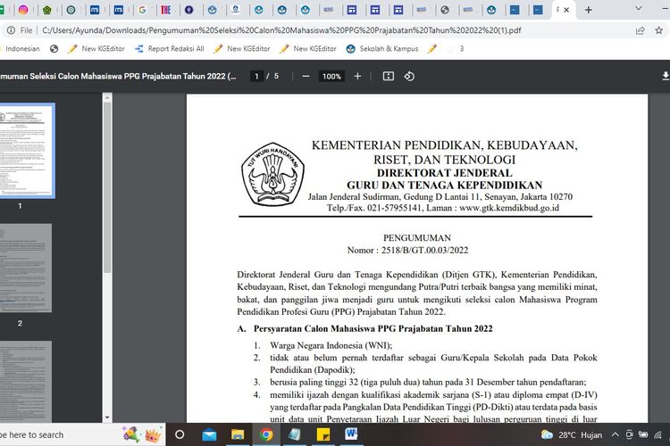Screen dimensions: 670x446
Task: Zoom in the PDF with plus button
Action: point(357,77)
